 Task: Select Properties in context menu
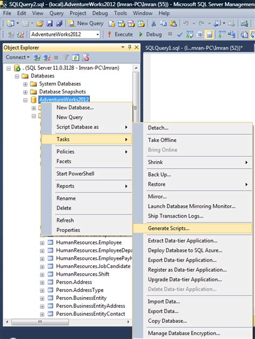(x=87, y=230)
